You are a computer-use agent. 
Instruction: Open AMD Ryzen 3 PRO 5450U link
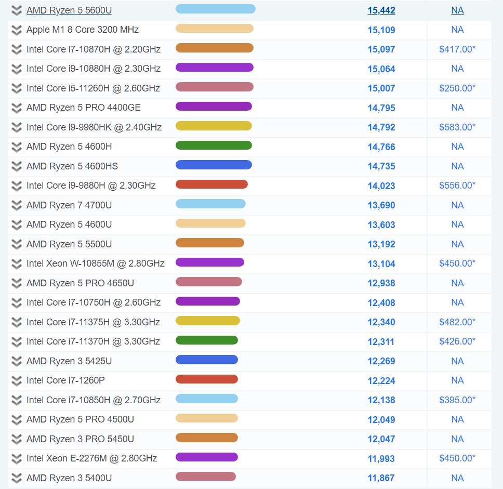click(x=80, y=439)
